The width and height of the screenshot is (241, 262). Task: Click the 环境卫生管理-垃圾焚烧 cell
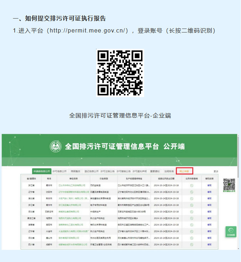click(x=101, y=245)
